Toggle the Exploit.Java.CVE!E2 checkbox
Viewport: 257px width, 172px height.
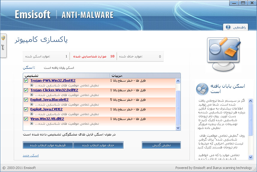[x=26, y=109]
